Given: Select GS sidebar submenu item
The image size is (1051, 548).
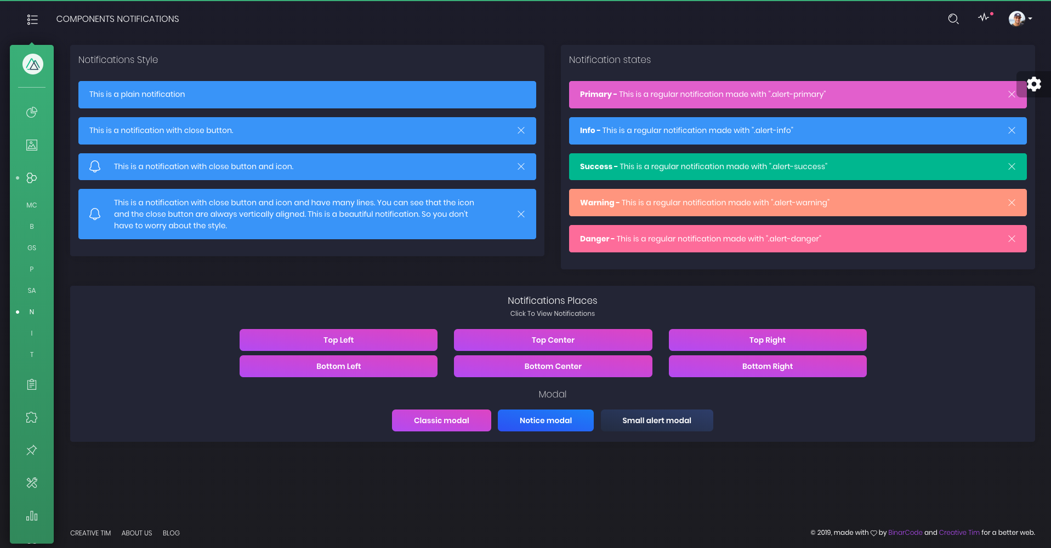Looking at the screenshot, I should click(x=32, y=248).
